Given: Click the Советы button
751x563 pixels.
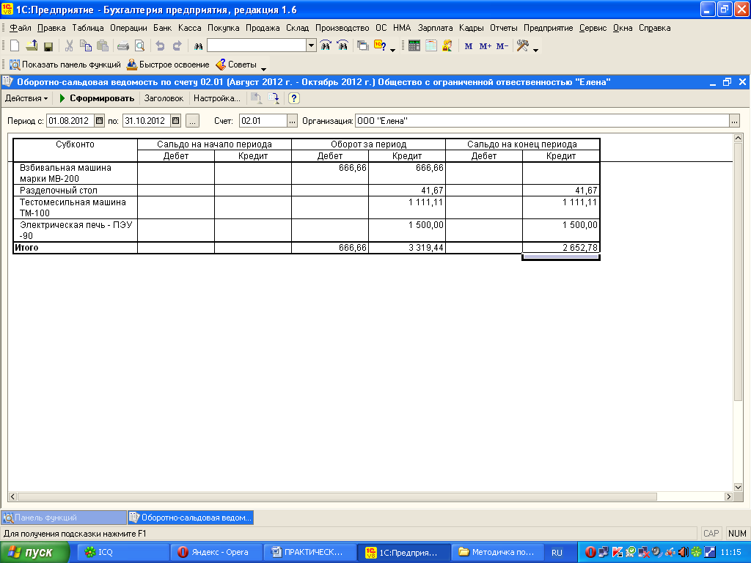Looking at the screenshot, I should click(236, 65).
